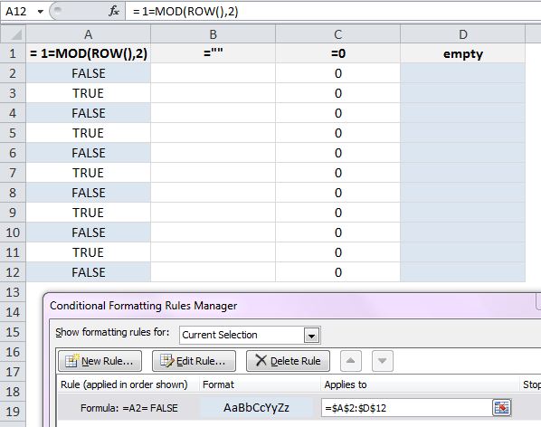Screen dimensions: 541x427
Task: Click the Format column header
Action: [x=218, y=384]
